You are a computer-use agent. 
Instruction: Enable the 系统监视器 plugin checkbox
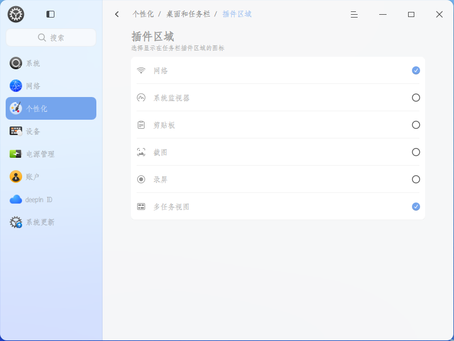coord(416,98)
